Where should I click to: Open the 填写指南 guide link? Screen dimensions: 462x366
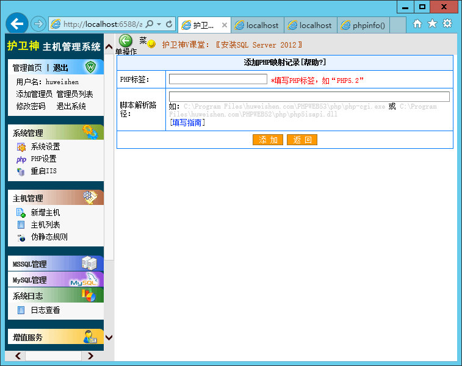(187, 123)
